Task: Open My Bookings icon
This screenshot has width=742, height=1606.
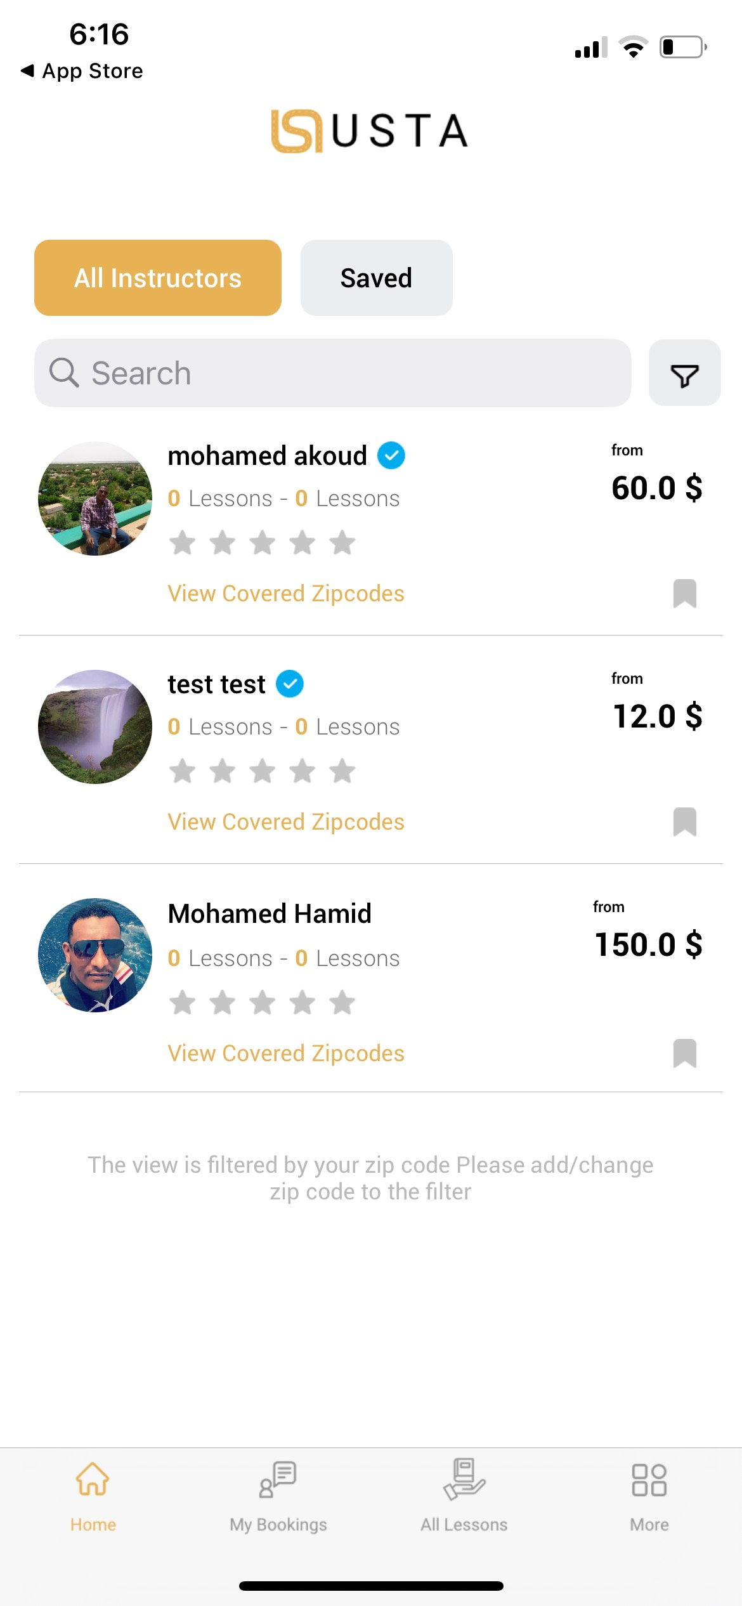Action: click(x=278, y=1480)
